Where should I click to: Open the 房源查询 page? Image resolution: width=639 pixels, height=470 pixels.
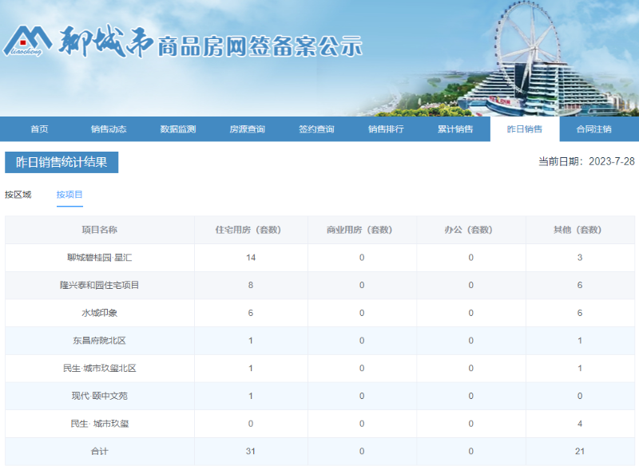coord(248,128)
